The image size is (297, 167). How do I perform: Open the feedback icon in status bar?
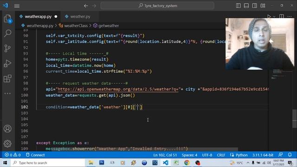281,155
